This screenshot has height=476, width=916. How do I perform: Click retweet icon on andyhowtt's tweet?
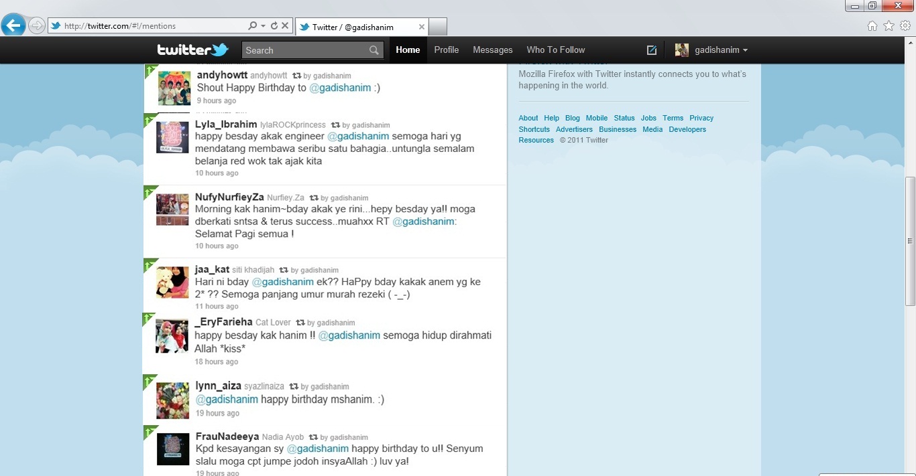coord(297,76)
